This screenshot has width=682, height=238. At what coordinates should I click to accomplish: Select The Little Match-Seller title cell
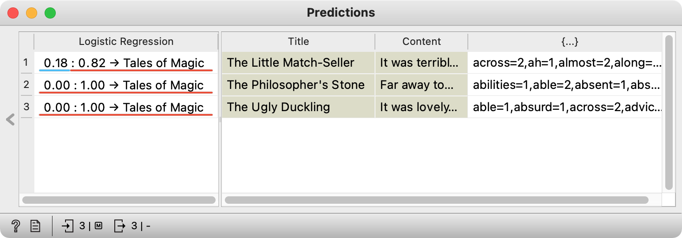(x=298, y=63)
